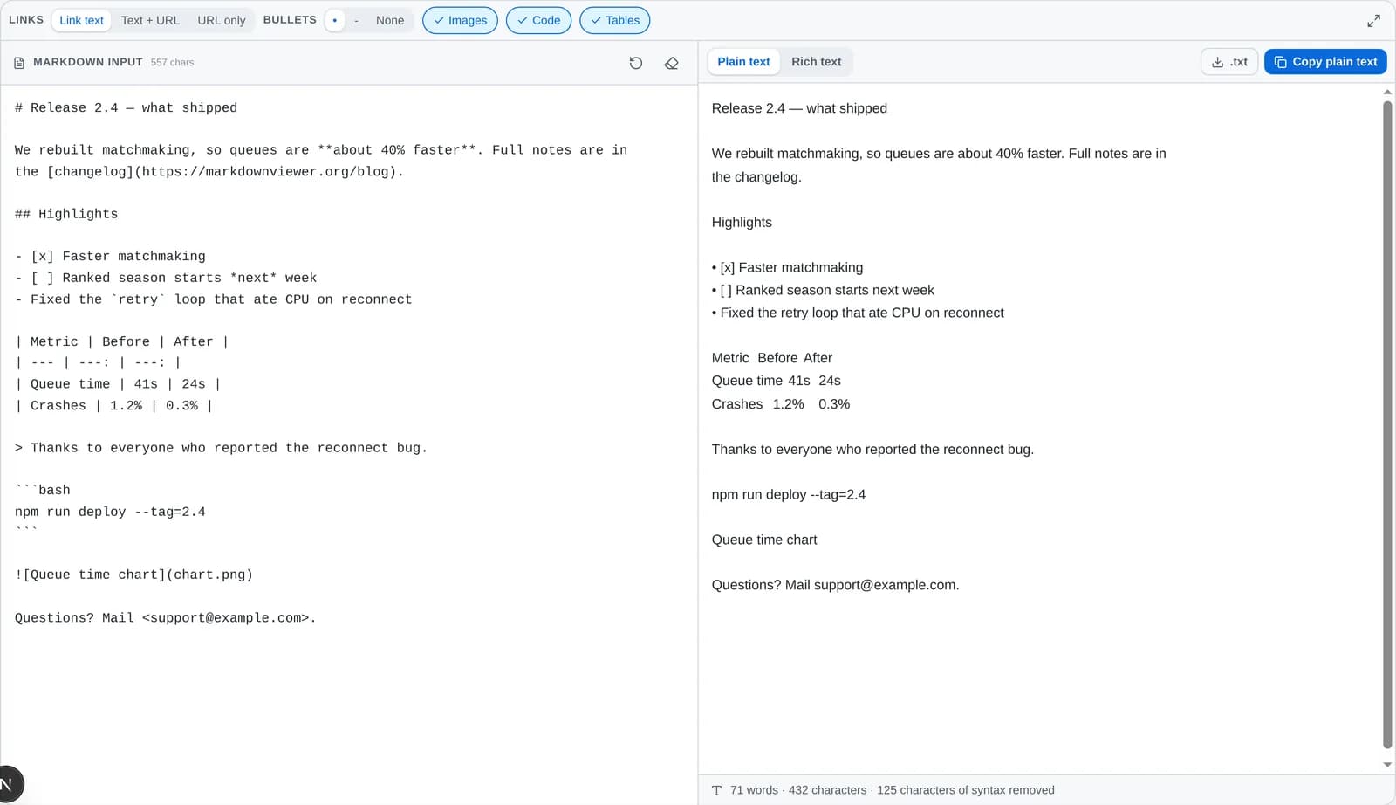This screenshot has width=1396, height=805.
Task: Click the document icon beside Markdown Input
Action: [19, 63]
